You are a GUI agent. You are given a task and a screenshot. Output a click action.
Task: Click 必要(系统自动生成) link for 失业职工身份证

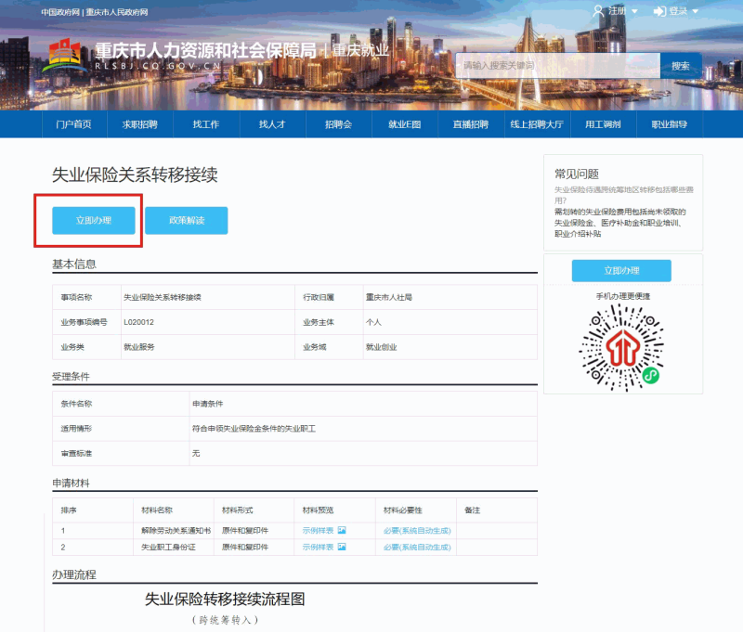tap(416, 548)
